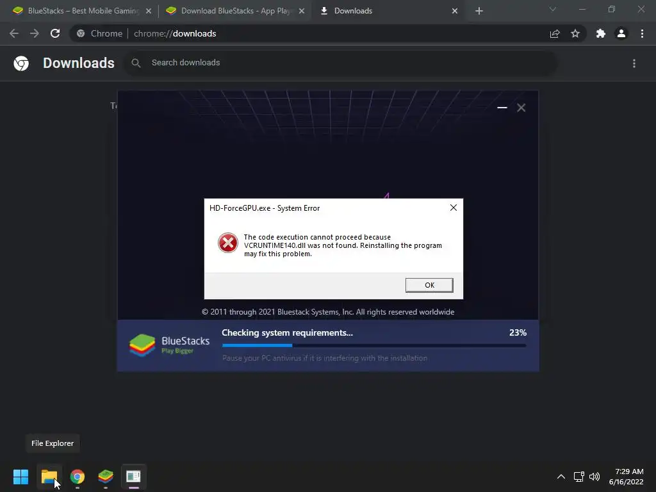Click the red error icon in dialog

click(228, 243)
